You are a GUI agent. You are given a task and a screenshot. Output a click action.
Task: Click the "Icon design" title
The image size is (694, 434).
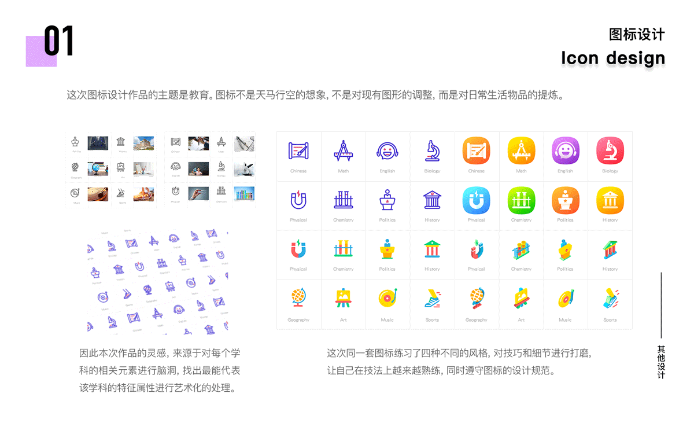(x=613, y=58)
